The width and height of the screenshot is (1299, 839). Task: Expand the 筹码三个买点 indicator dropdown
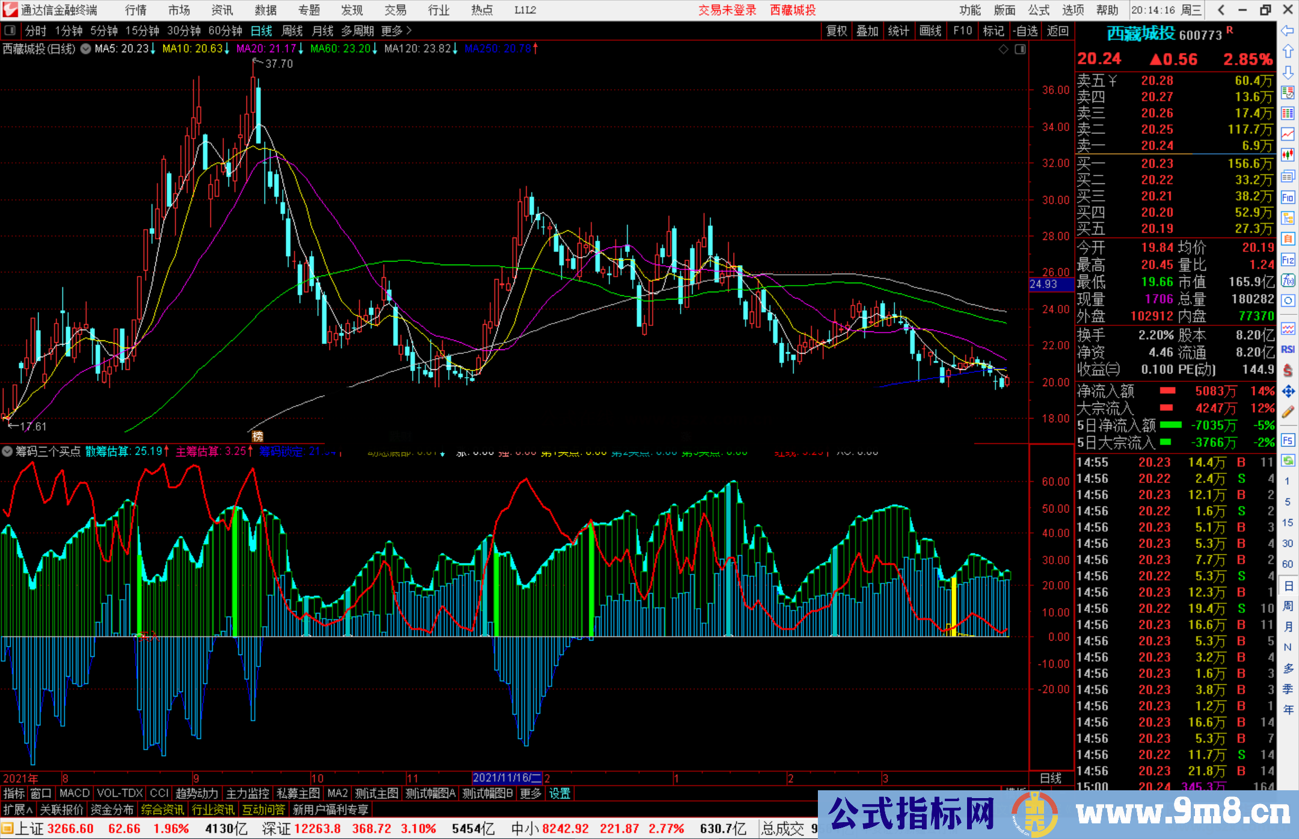[7, 451]
